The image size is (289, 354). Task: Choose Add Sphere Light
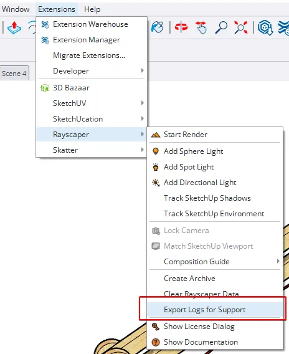(x=215, y=151)
